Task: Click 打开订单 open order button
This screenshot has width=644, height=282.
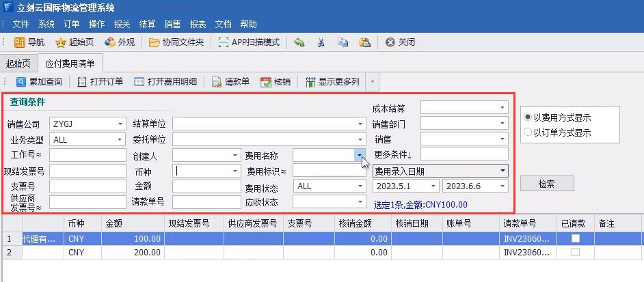Action: 100,82
